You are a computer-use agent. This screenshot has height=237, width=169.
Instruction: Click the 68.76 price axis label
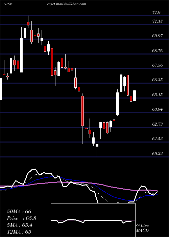(x=158, y=51)
